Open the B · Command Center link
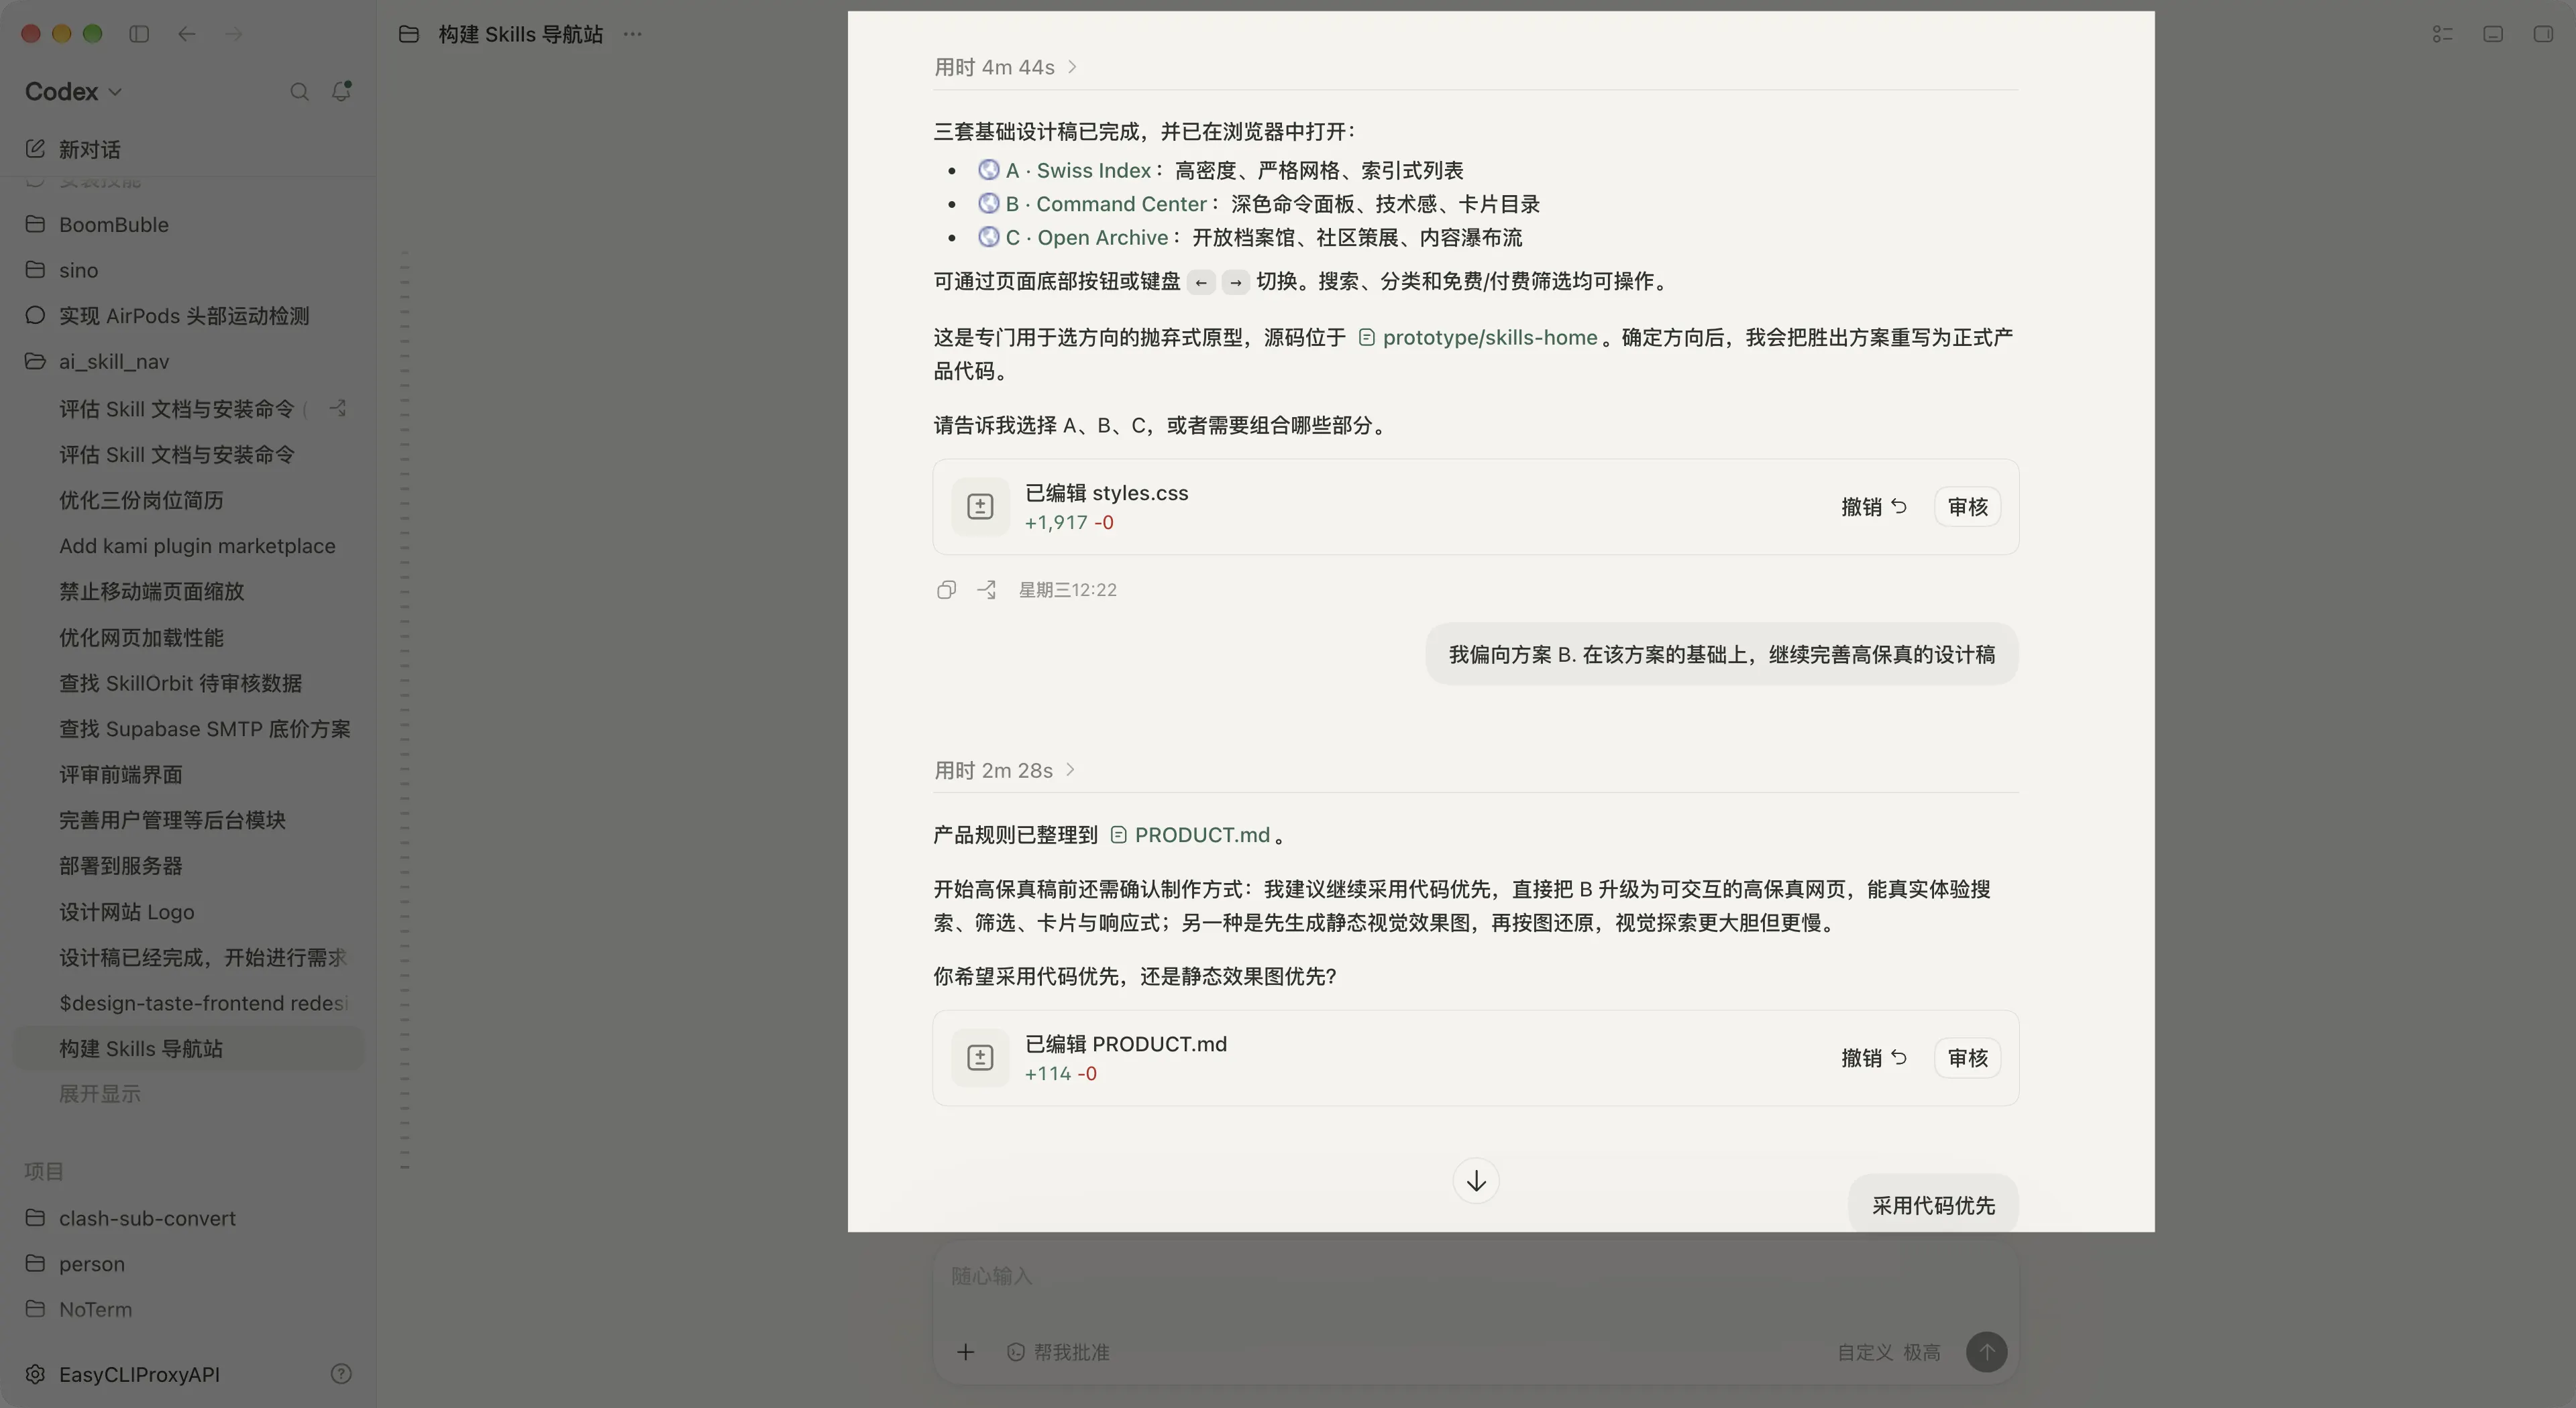 pos(1092,204)
